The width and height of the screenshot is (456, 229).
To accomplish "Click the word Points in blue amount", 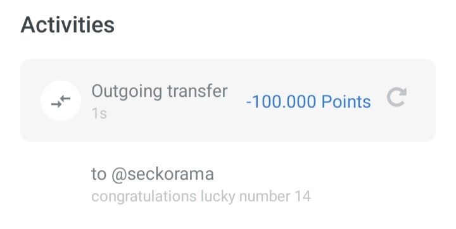I will [346, 102].
